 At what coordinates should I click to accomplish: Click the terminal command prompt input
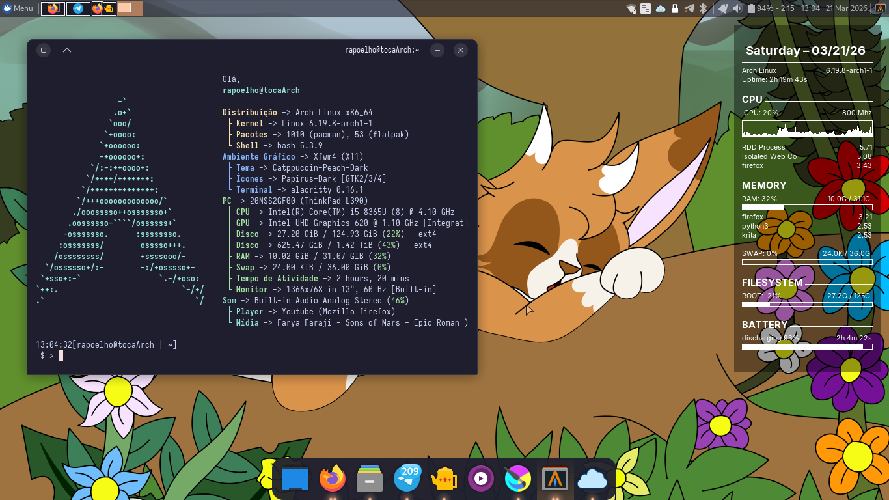[61, 355]
